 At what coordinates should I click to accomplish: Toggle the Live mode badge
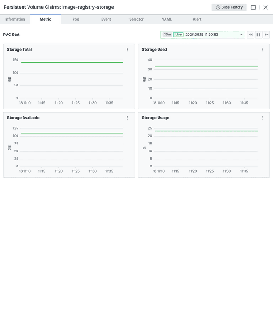pos(178,35)
